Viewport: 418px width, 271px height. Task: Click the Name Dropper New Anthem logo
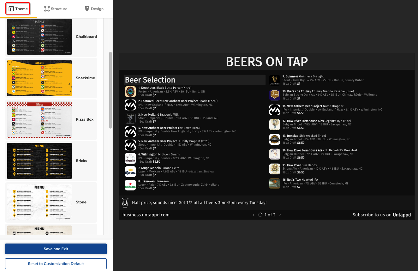coord(275,110)
